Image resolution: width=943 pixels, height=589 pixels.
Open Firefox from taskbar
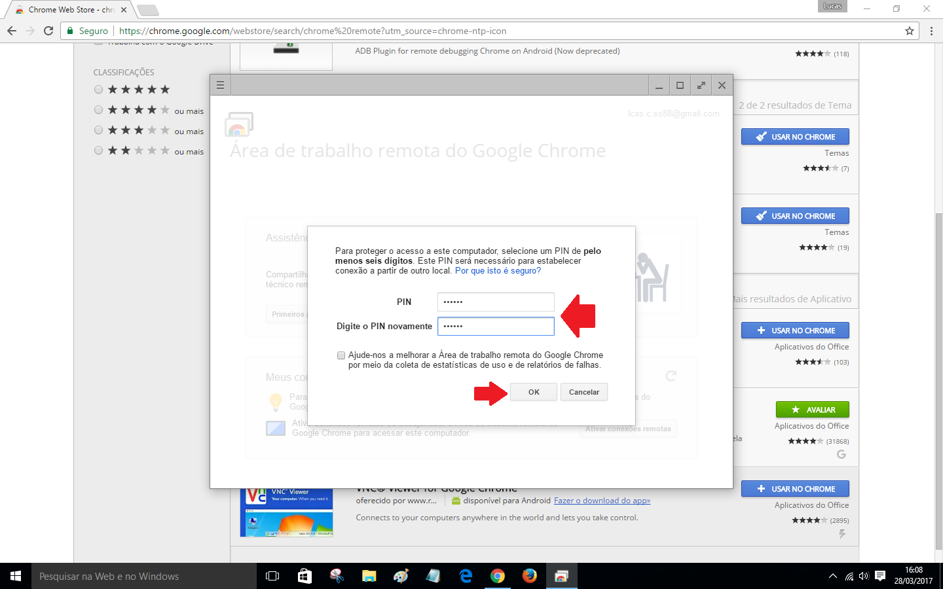pos(529,576)
